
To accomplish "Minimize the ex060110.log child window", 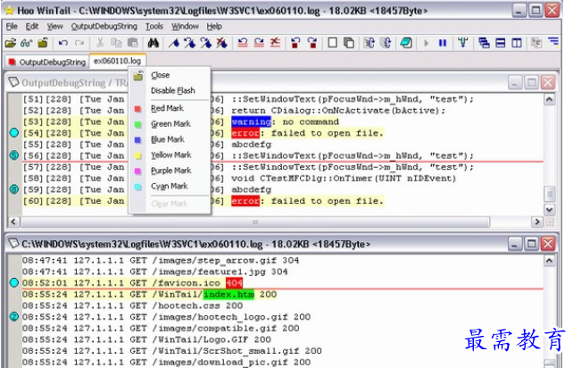I will click(514, 244).
